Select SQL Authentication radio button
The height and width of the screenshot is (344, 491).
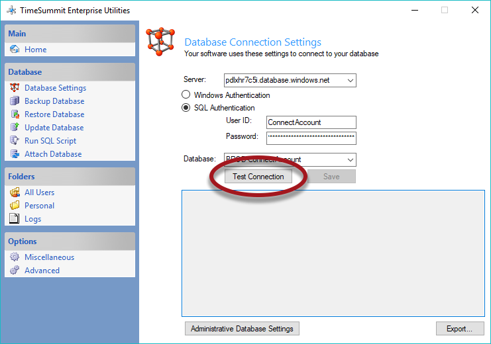(186, 108)
